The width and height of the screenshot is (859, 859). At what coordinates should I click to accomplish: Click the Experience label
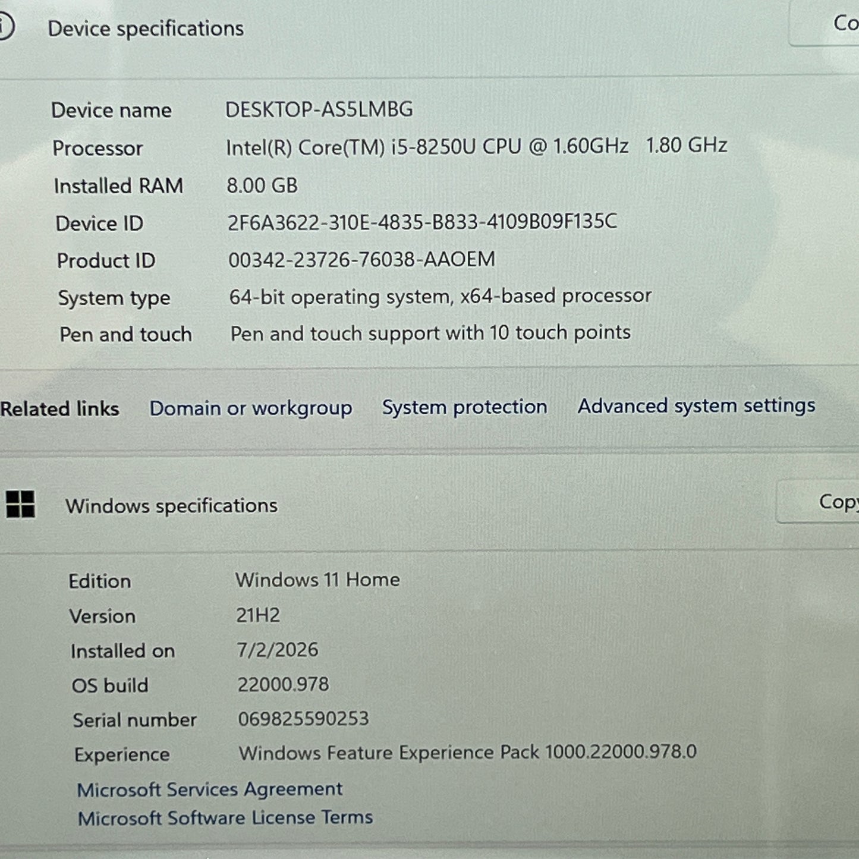coord(122,755)
